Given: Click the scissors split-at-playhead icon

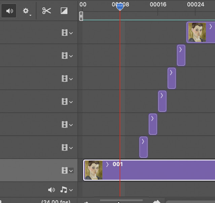Looking at the screenshot, I should (47, 11).
